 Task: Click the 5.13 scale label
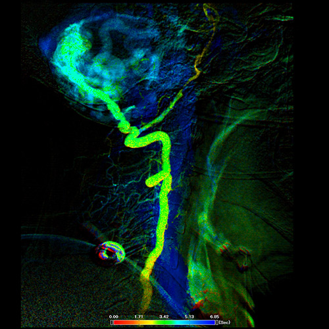click(190, 316)
